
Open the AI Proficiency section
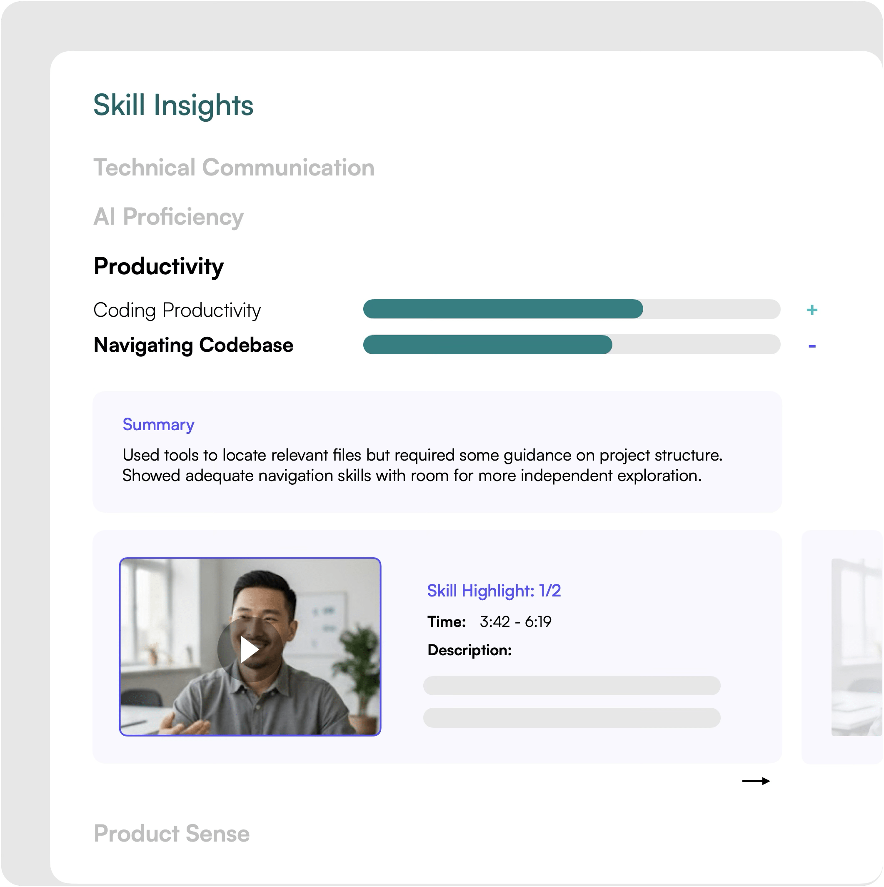(x=168, y=217)
